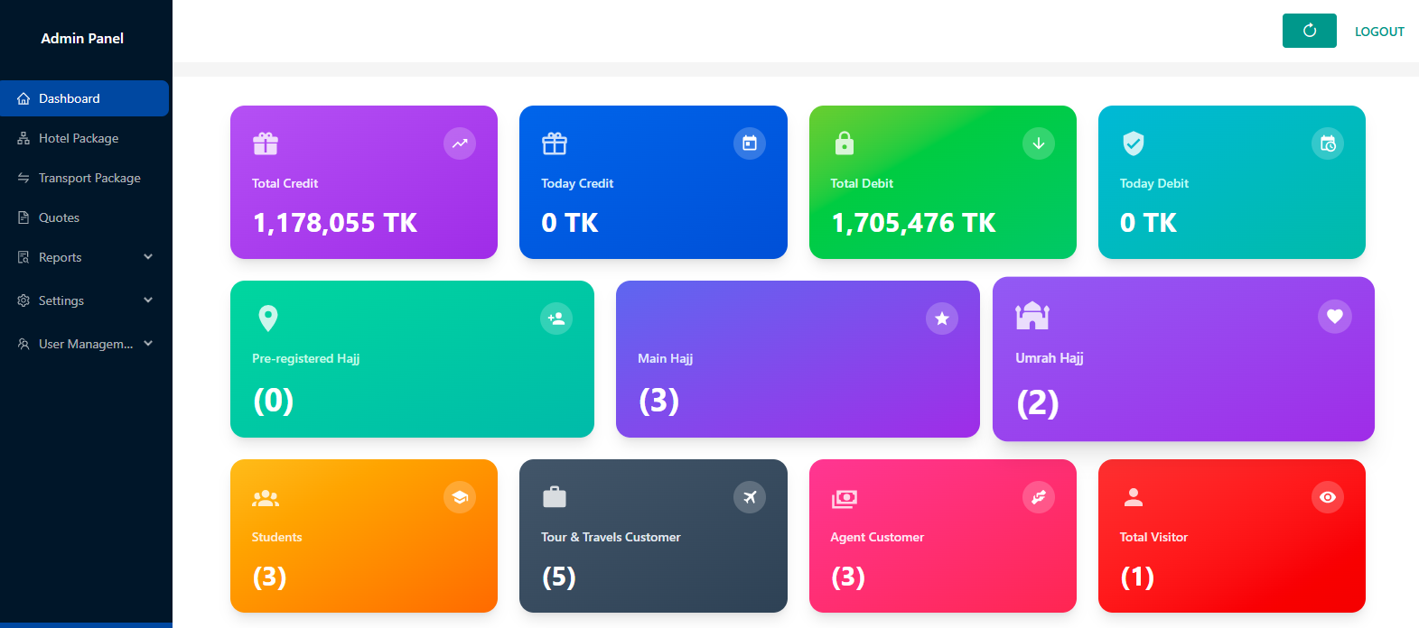Click the star icon on Main Hajj card
The image size is (1419, 628).
pyautogui.click(x=941, y=319)
